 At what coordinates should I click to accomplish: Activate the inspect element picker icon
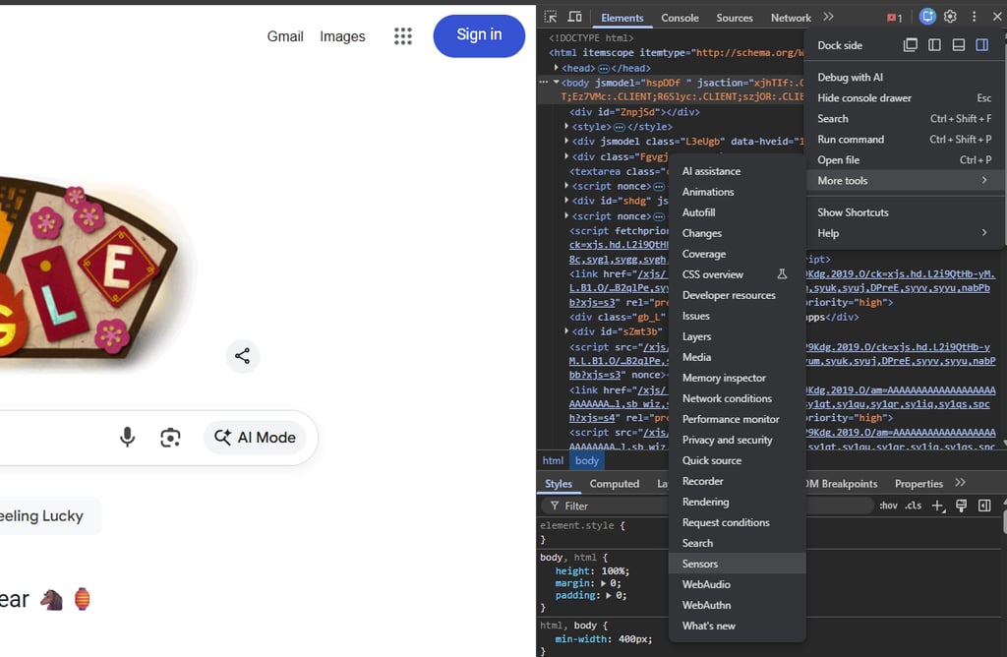click(x=551, y=18)
